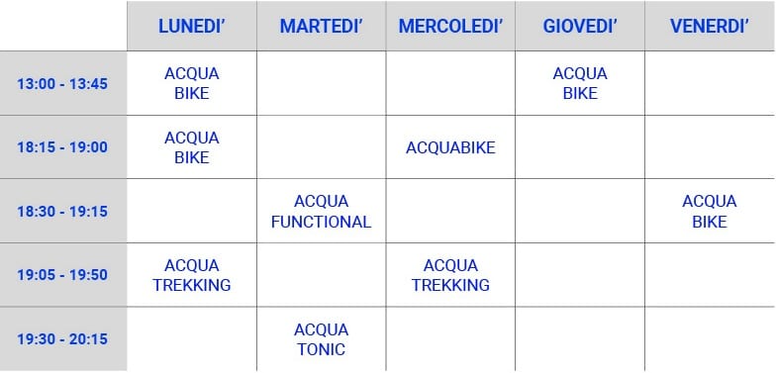Click the MERCOLEDI' column header
This screenshot has height=373, width=776.
(451, 26)
